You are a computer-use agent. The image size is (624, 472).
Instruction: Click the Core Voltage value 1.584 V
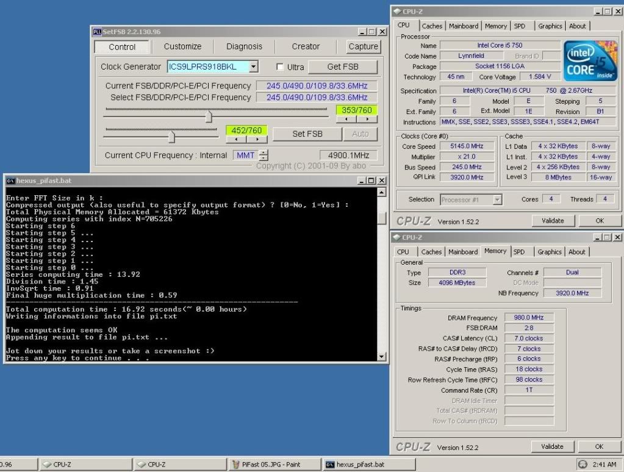click(x=540, y=76)
